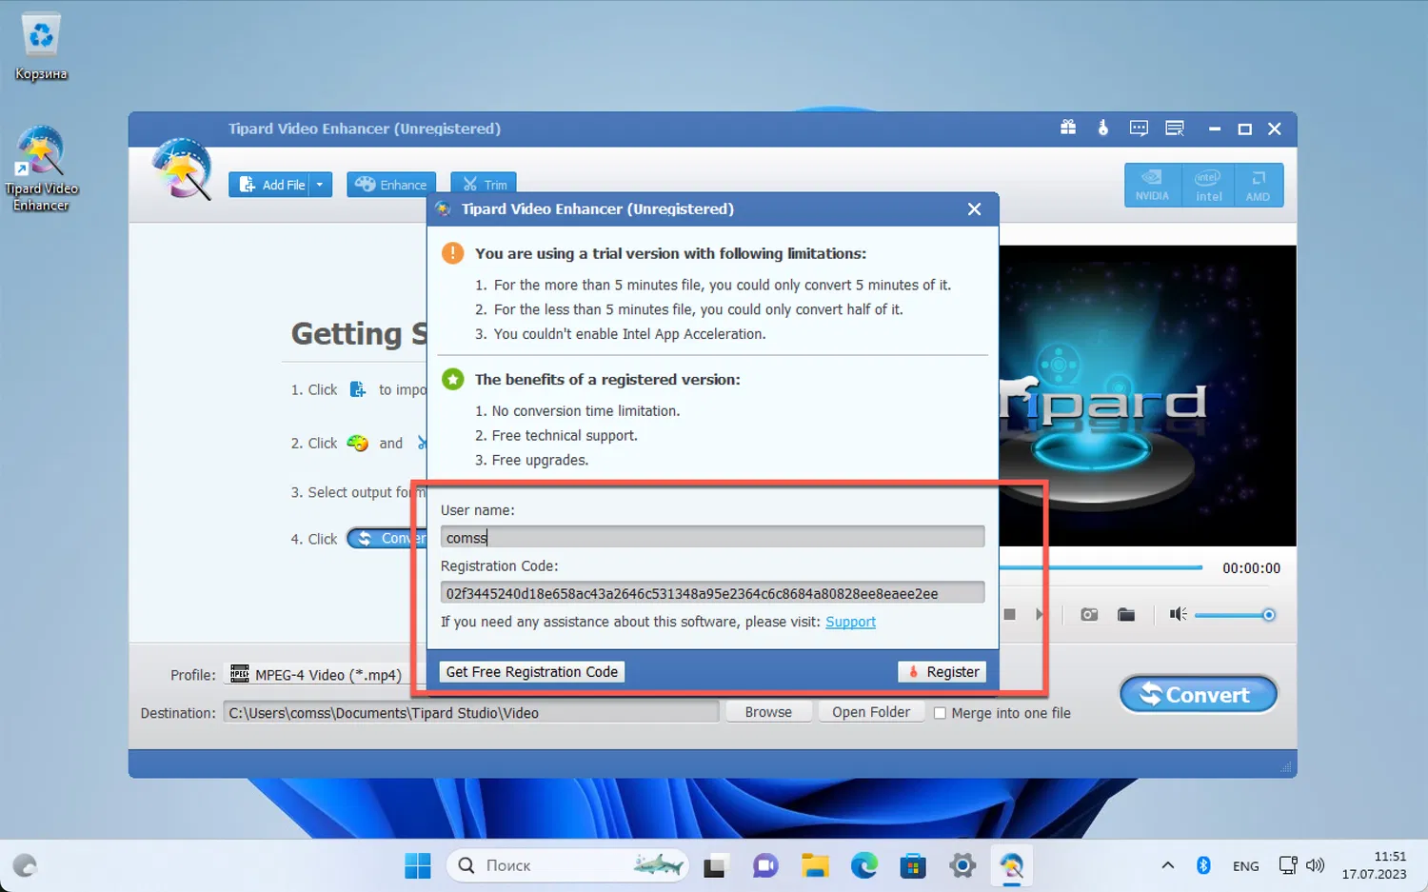The width and height of the screenshot is (1428, 892).
Task: Show hidden tray icons chevron
Action: [1167, 865]
